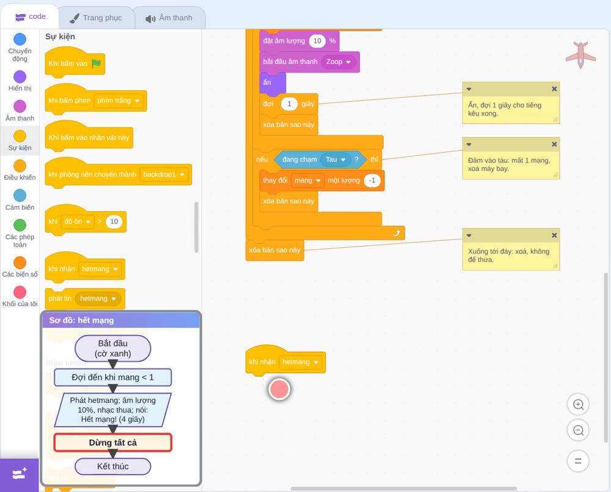Open the 'mang' variable dropdown
Image resolution: width=611 pixels, height=492 pixels.
[x=307, y=181]
